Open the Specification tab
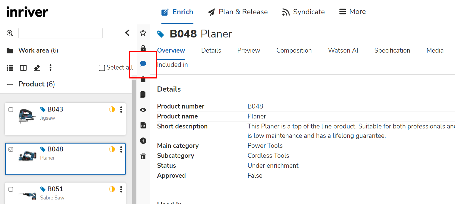455x204 pixels. (392, 50)
